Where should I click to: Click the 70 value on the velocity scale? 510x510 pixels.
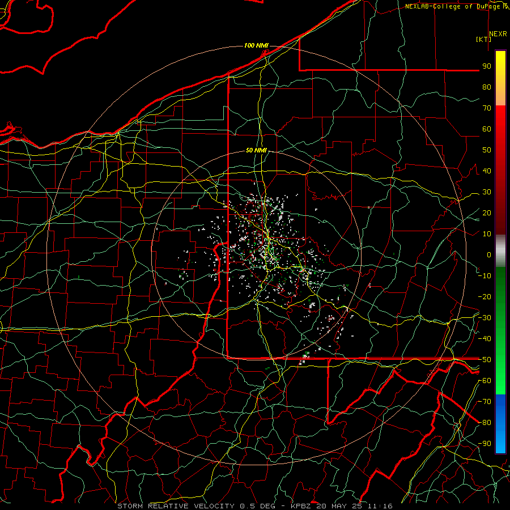point(487,108)
